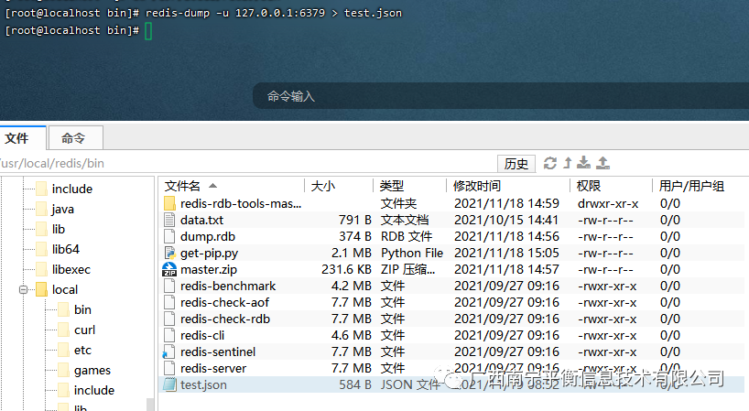Switch to the 命令 tab
The width and height of the screenshot is (749, 411).
(x=76, y=138)
